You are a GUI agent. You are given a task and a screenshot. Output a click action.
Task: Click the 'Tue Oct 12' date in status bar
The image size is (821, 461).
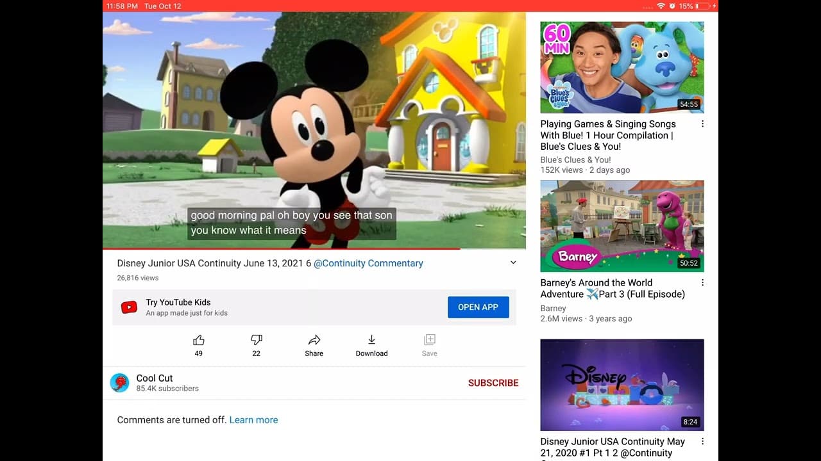[163, 6]
